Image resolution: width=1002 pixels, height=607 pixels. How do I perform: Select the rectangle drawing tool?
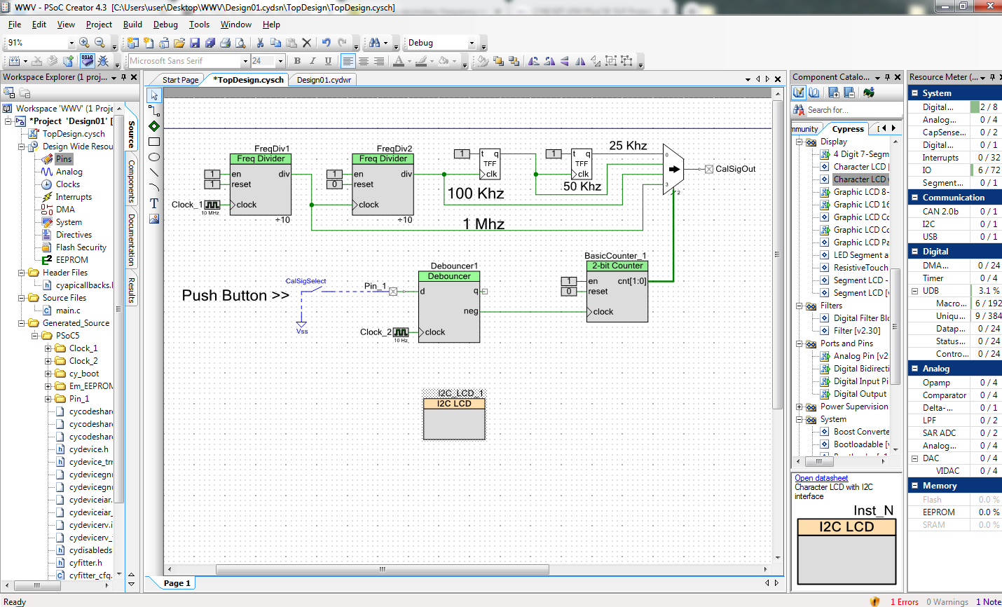point(154,142)
